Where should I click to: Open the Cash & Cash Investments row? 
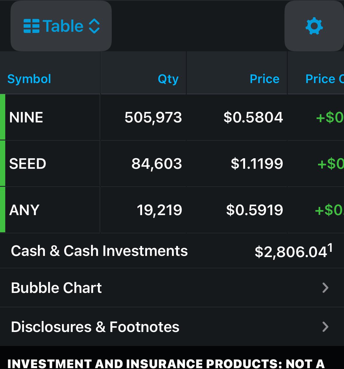pos(99,251)
